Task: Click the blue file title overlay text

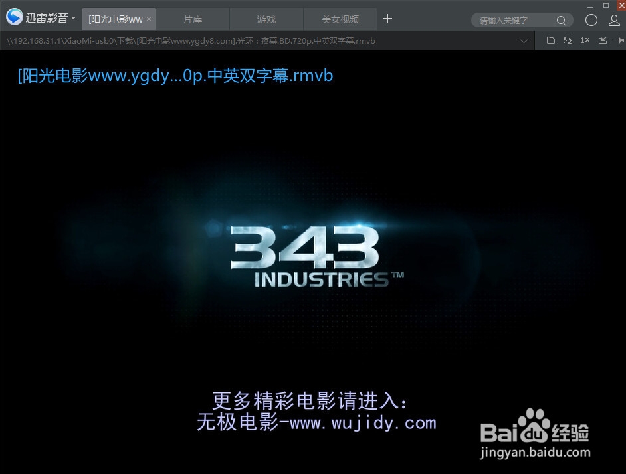Action: [175, 76]
